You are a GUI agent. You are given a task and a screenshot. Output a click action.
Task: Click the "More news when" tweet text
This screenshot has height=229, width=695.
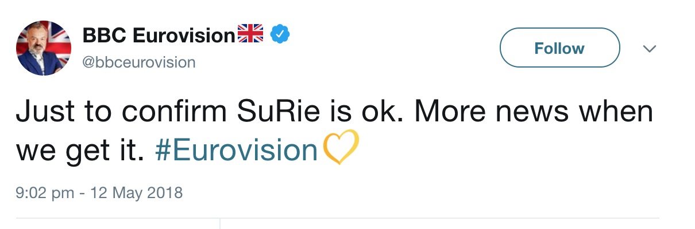tap(532, 112)
